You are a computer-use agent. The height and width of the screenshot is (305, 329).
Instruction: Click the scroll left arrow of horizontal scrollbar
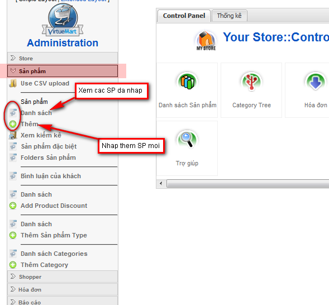(161, 184)
